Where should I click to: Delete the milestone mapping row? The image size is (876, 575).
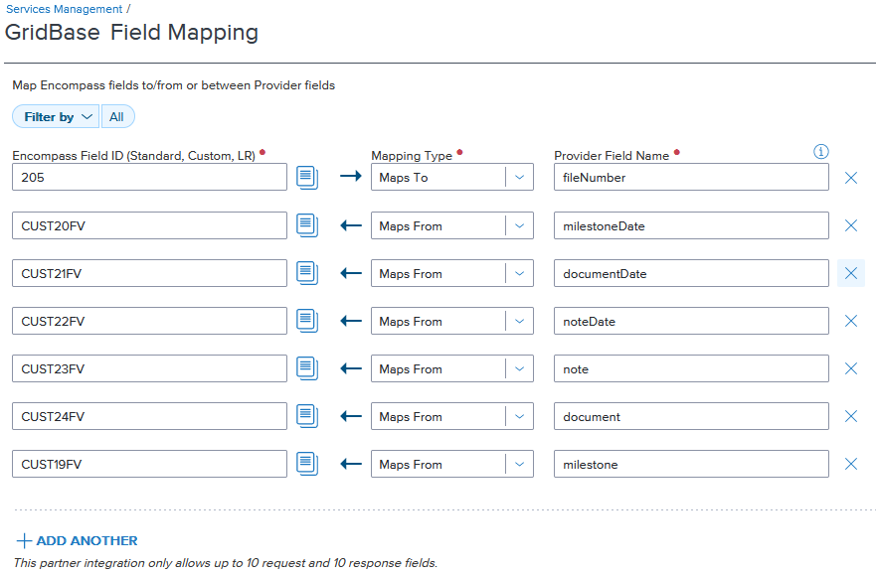851,464
